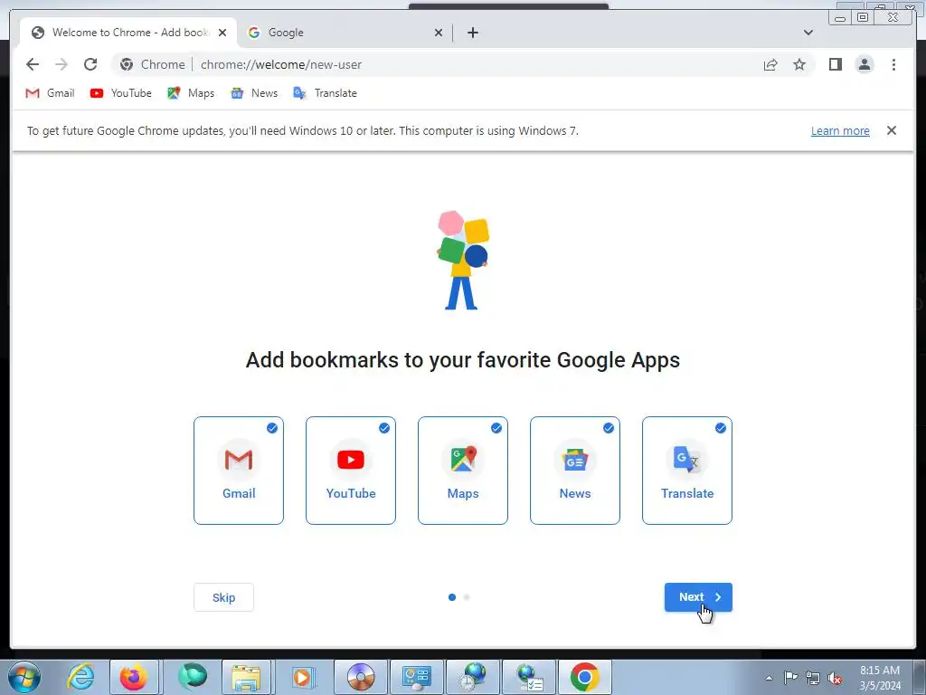Close the Welcome to Chrome tab
This screenshot has width=926, height=695.
point(222,33)
